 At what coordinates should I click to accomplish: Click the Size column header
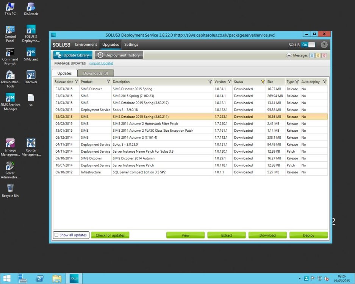(x=275, y=82)
